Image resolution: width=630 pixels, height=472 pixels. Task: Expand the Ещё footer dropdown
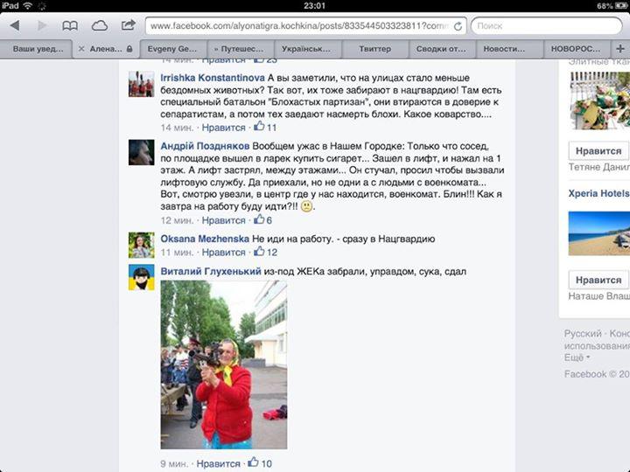tap(577, 357)
